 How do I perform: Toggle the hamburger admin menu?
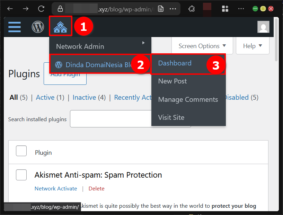(15, 27)
